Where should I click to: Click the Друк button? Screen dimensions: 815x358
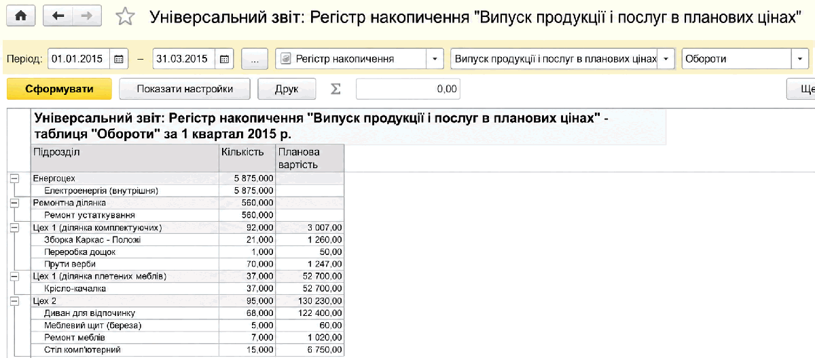[287, 89]
